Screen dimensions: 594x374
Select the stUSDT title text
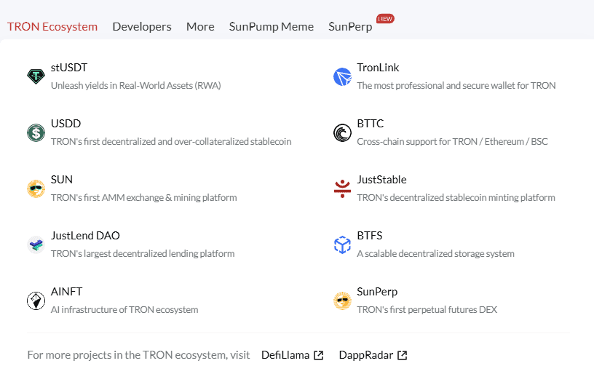pyautogui.click(x=69, y=68)
